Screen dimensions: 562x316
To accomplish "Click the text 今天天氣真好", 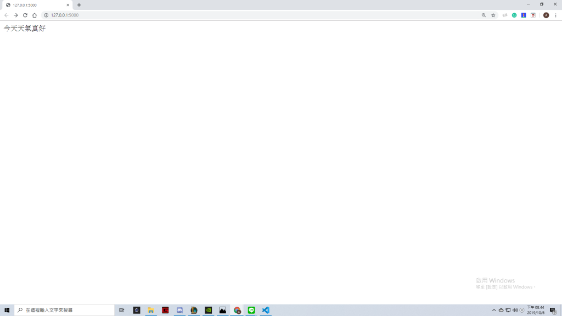I will tap(25, 29).
